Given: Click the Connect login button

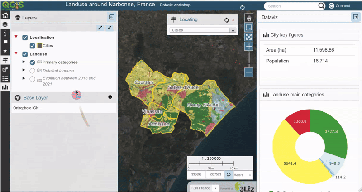Looking at the screenshot, I should (x=339, y=6).
